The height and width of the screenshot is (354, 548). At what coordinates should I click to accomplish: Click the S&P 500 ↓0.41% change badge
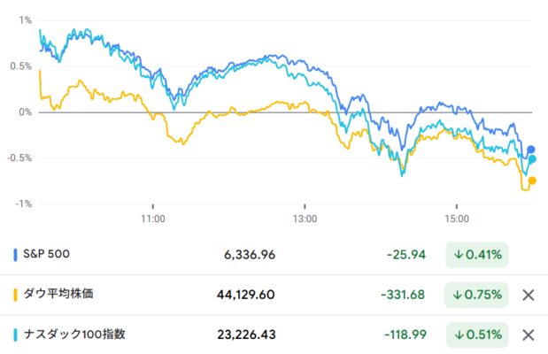476,255
